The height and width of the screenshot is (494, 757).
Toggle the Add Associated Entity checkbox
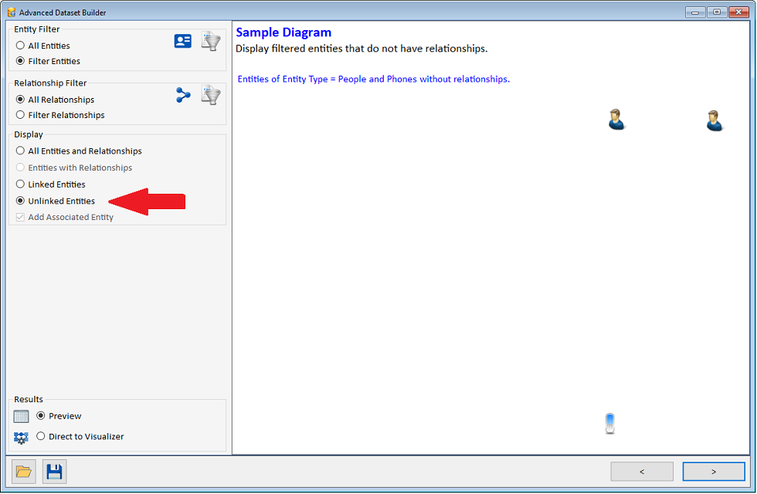point(19,217)
